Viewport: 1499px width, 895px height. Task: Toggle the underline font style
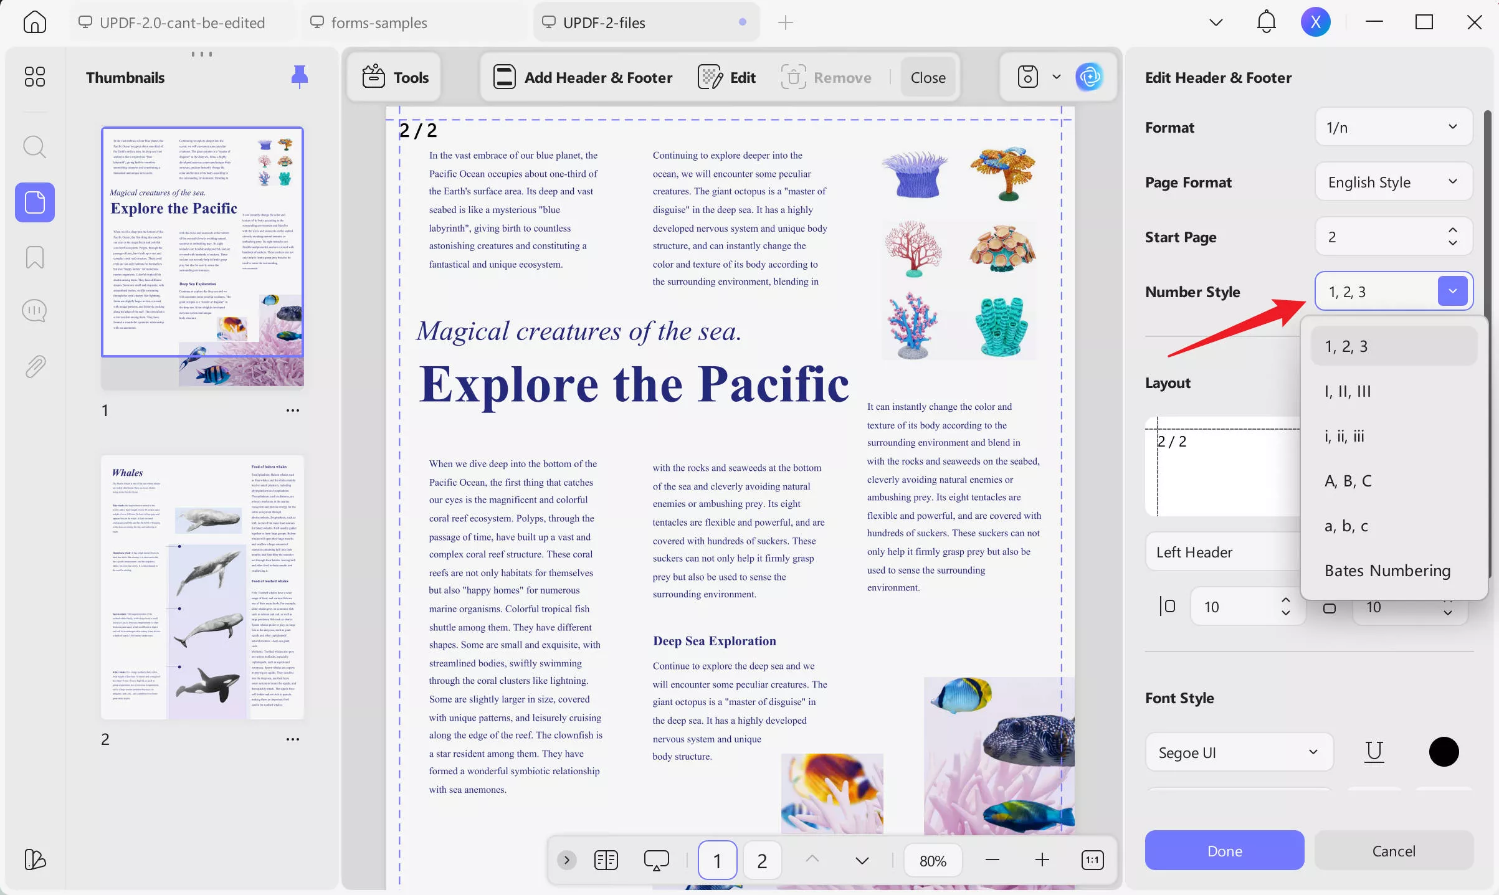(1374, 752)
